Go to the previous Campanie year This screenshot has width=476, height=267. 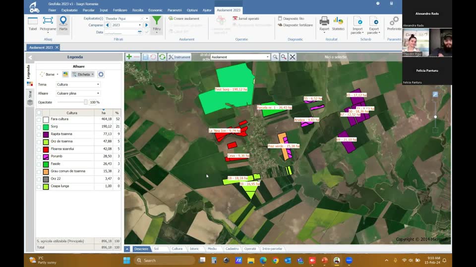pos(108,25)
